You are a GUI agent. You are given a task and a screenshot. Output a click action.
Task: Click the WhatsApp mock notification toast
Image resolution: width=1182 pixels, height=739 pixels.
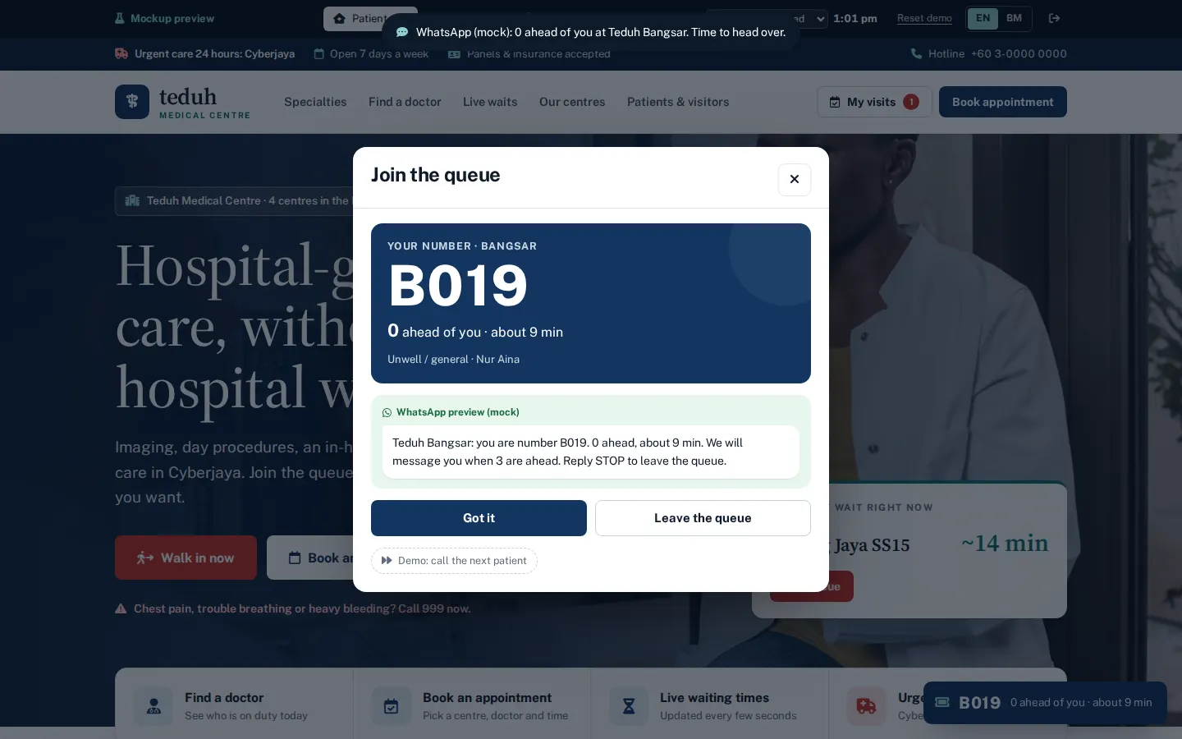pyautogui.click(x=591, y=32)
